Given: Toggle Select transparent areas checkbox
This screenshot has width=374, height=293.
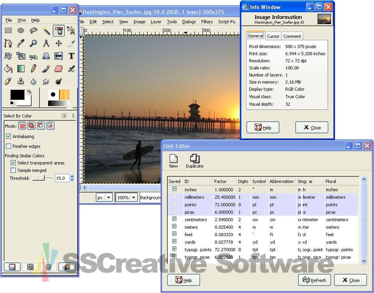Looking at the screenshot, I should point(13,163).
